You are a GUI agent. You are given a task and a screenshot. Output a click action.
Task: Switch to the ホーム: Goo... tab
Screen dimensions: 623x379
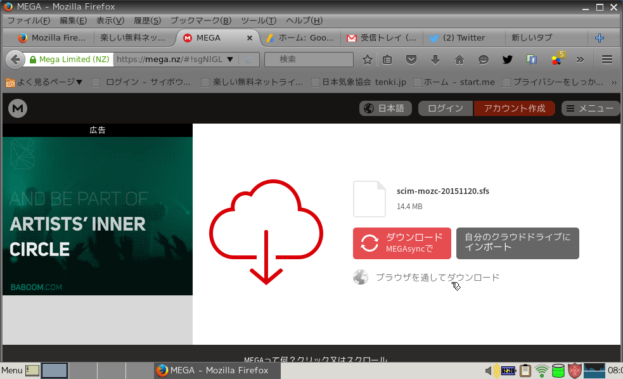[x=300, y=38]
